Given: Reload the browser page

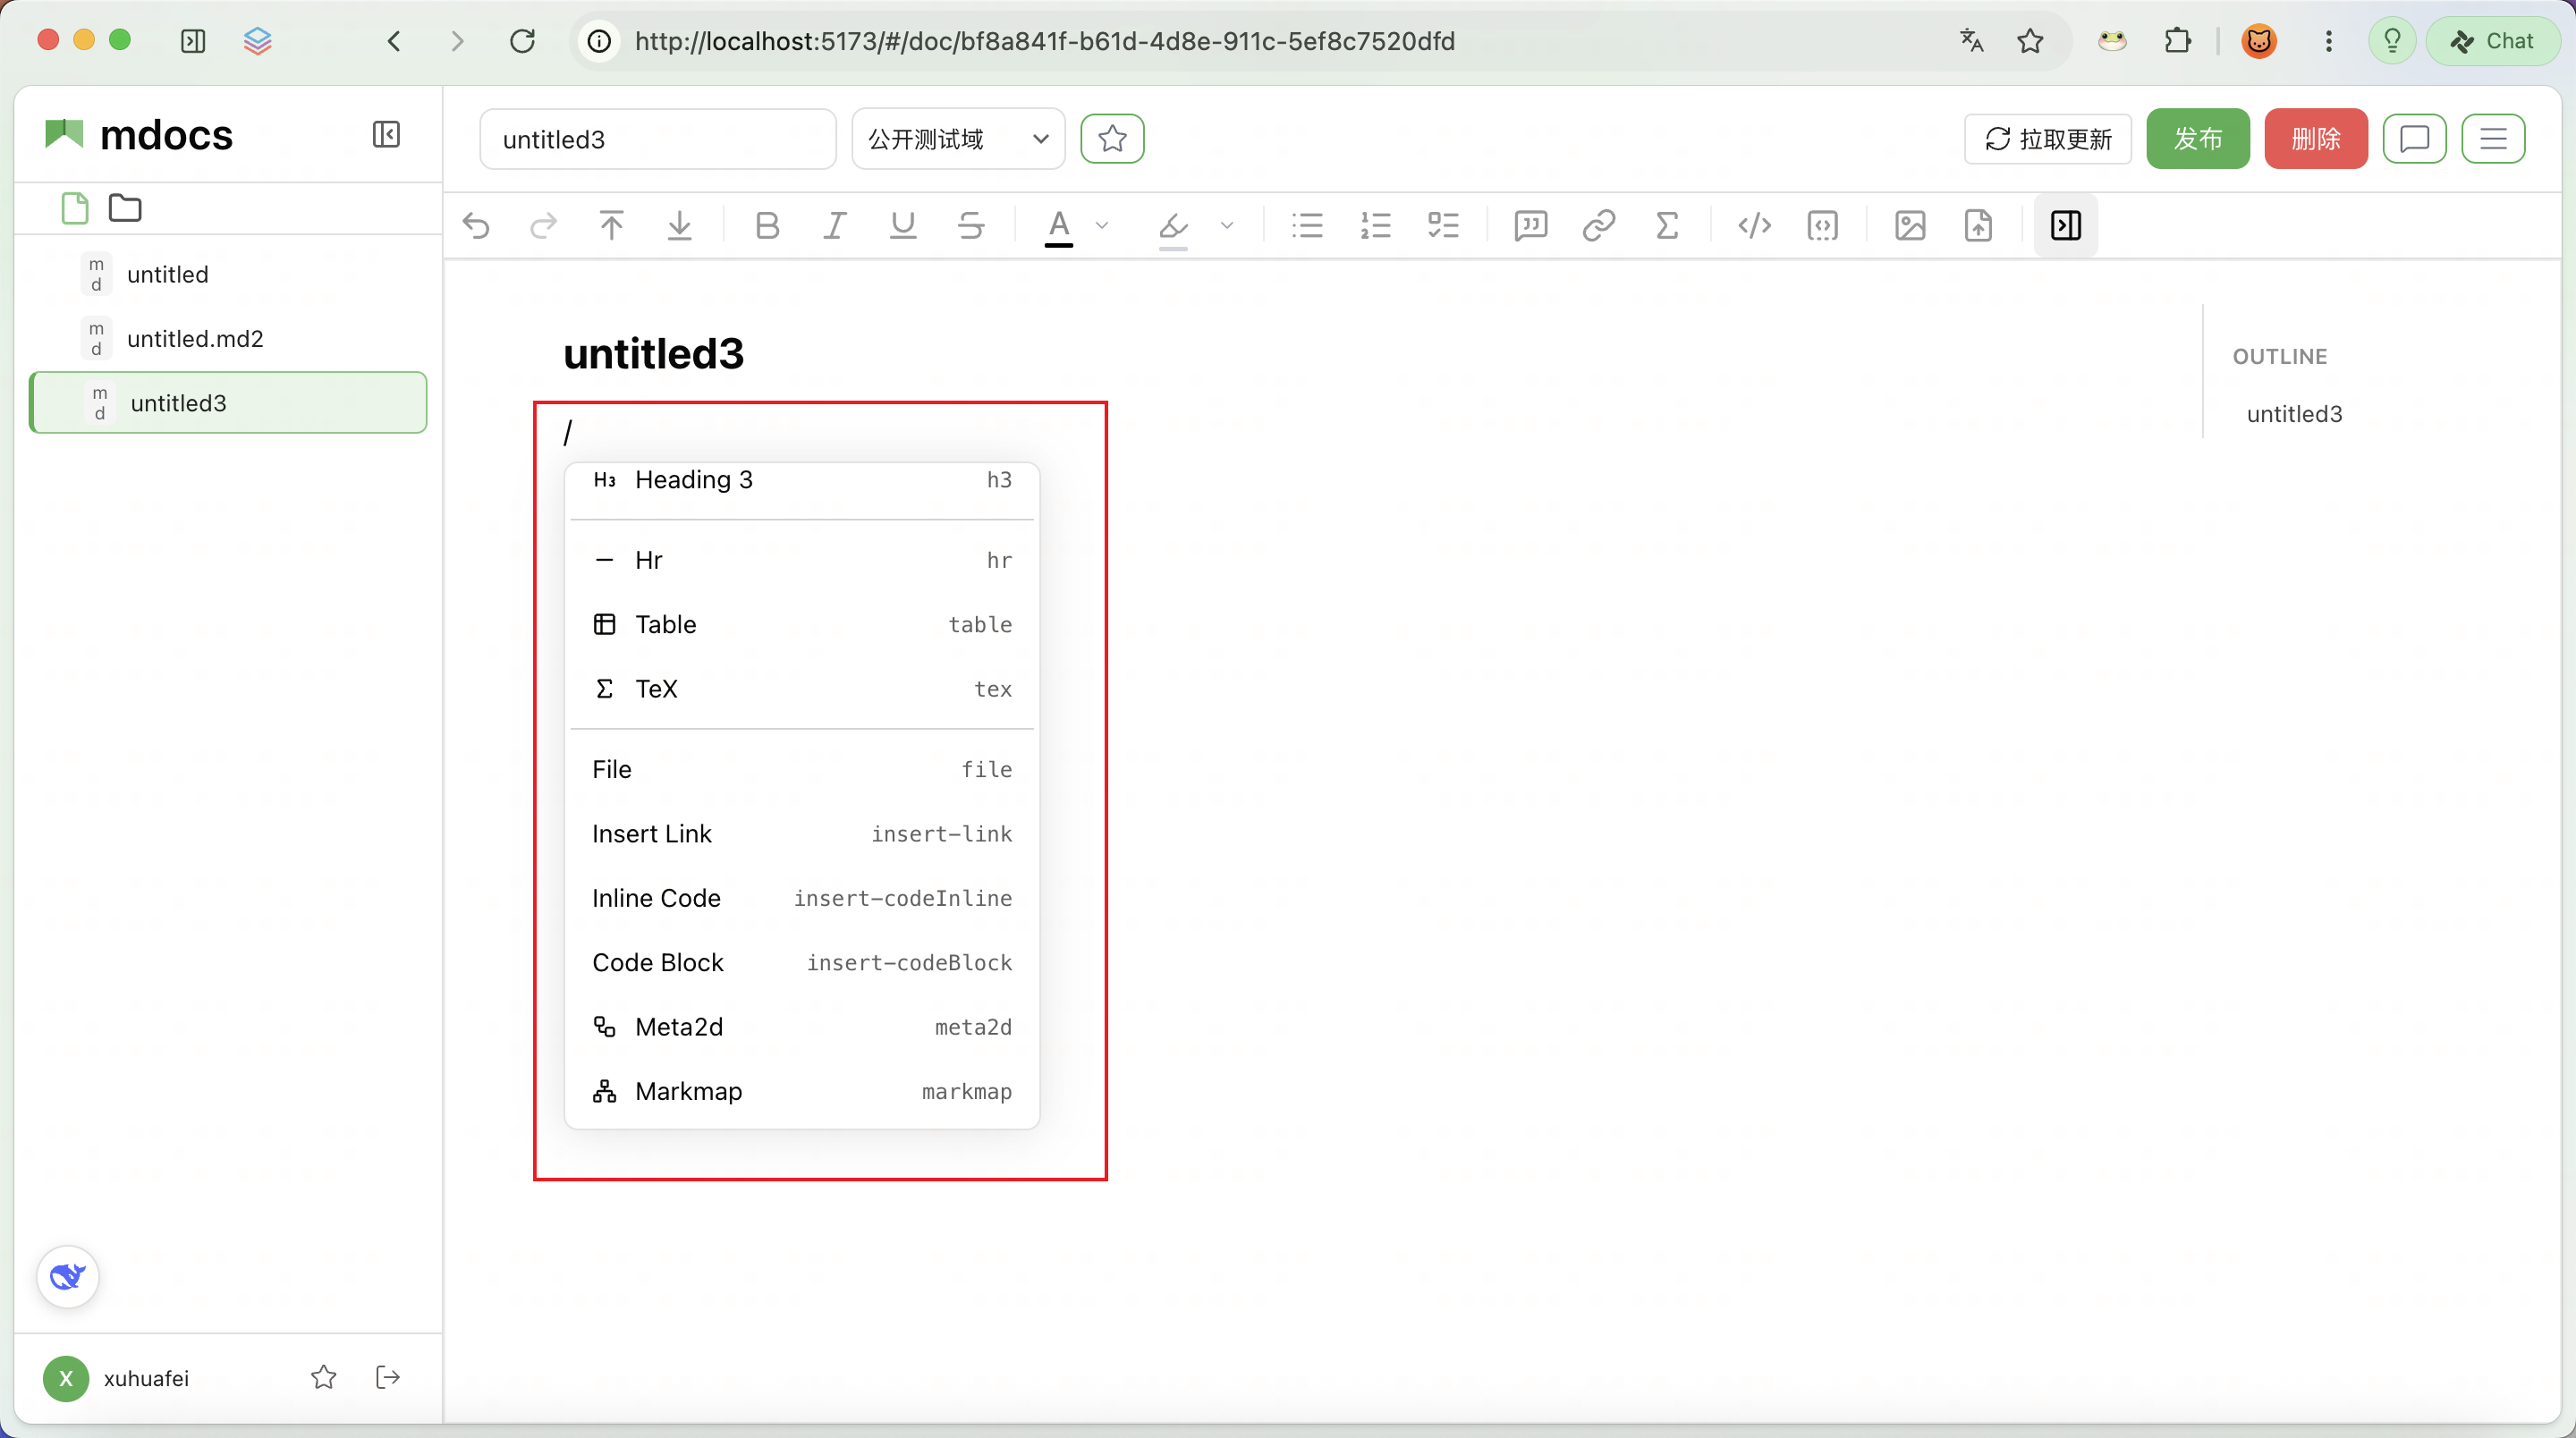Looking at the screenshot, I should click(522, 41).
